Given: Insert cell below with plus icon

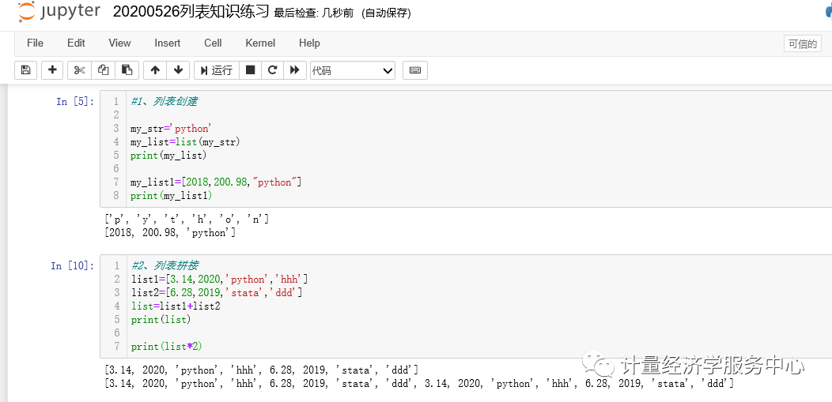Looking at the screenshot, I should (52, 70).
